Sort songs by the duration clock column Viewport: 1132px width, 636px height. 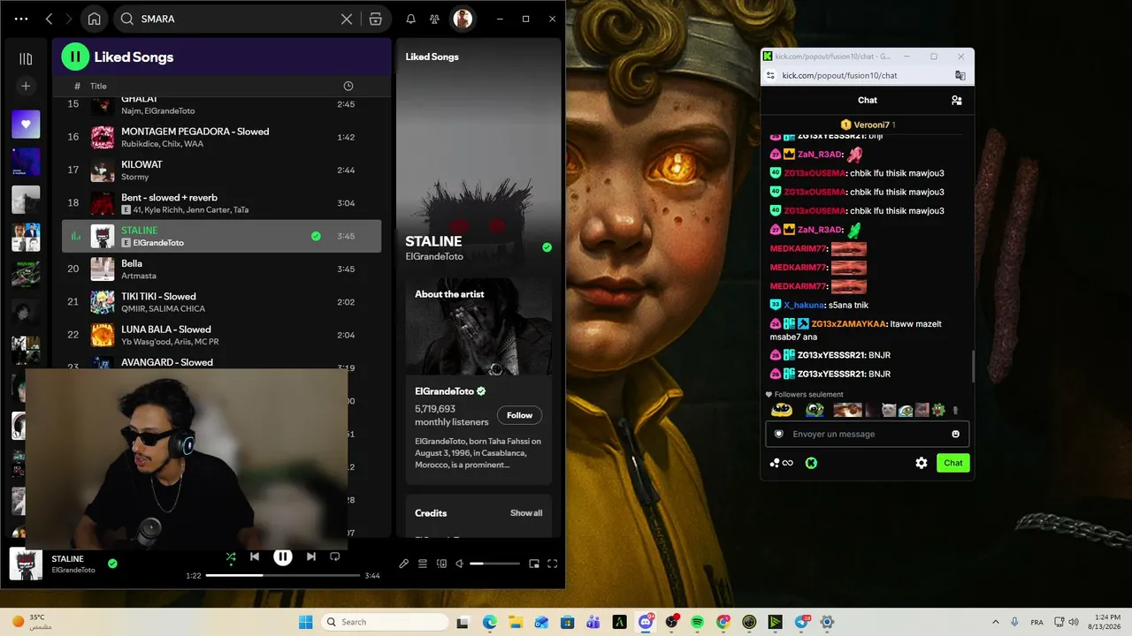coord(348,86)
